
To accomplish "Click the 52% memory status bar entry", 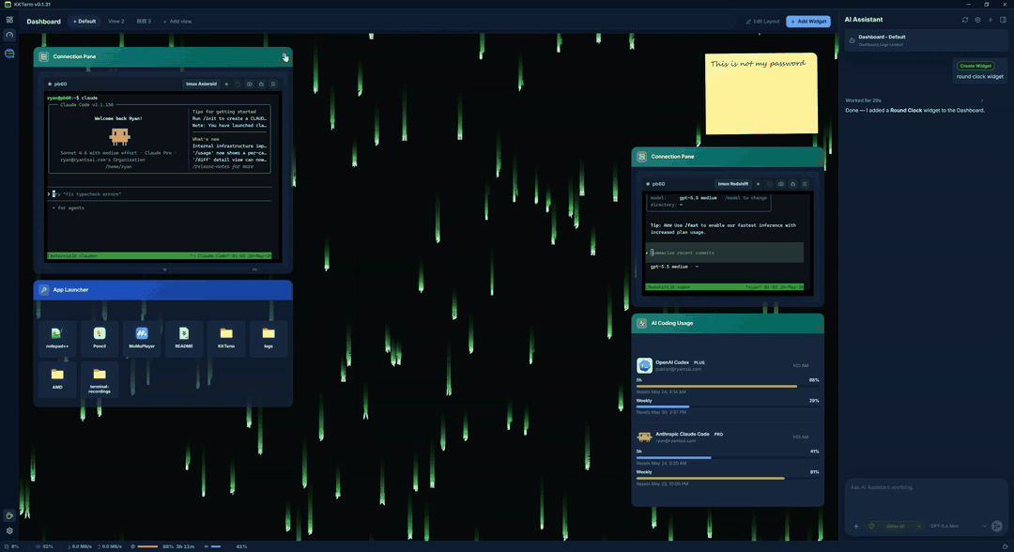I will (x=45, y=546).
